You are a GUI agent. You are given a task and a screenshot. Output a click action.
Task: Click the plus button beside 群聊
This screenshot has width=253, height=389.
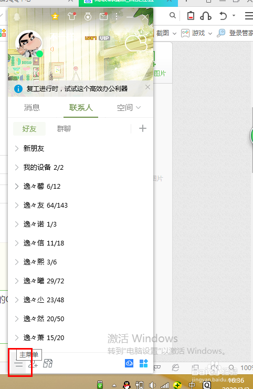tap(142, 128)
